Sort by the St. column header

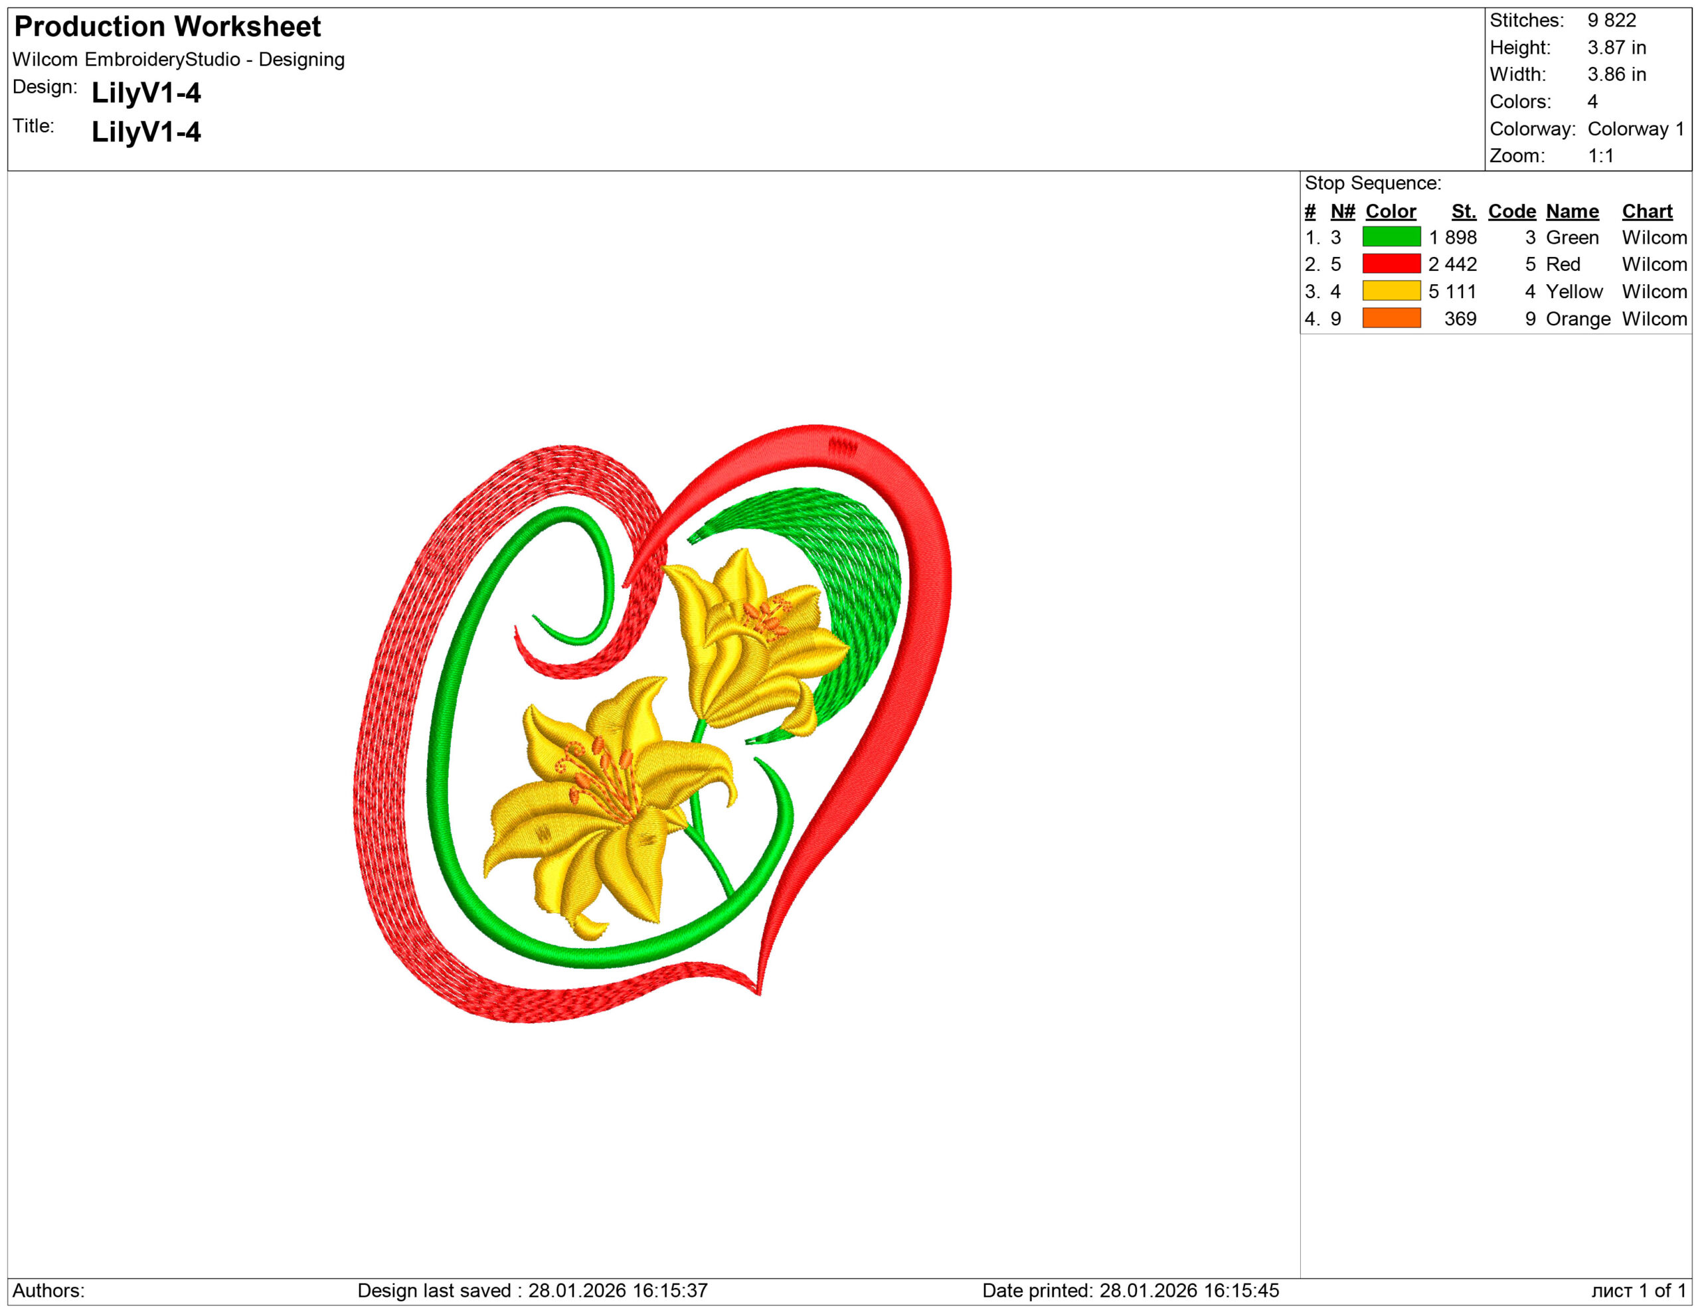tap(1464, 211)
